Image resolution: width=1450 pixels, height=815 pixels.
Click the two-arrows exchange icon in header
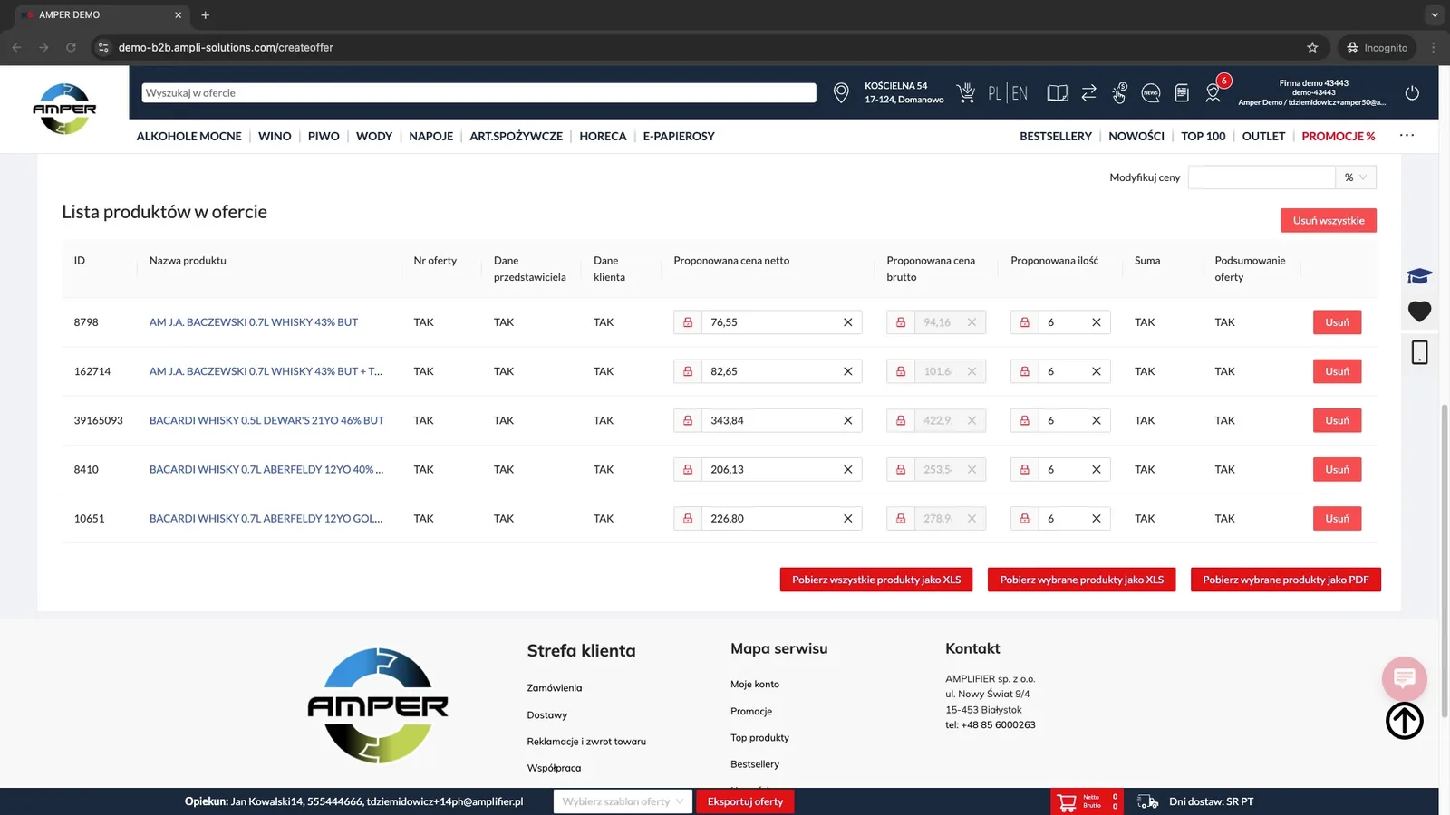tap(1089, 92)
